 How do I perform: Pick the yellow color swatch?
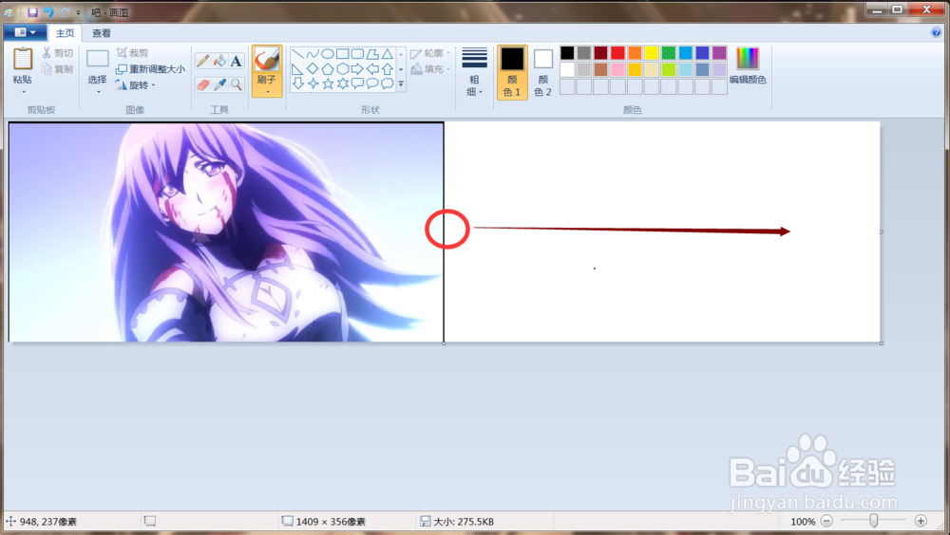pyautogui.click(x=652, y=53)
